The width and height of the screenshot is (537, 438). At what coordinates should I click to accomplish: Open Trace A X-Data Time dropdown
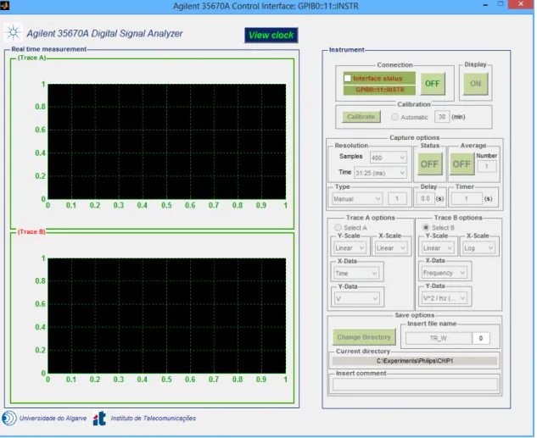pos(356,273)
